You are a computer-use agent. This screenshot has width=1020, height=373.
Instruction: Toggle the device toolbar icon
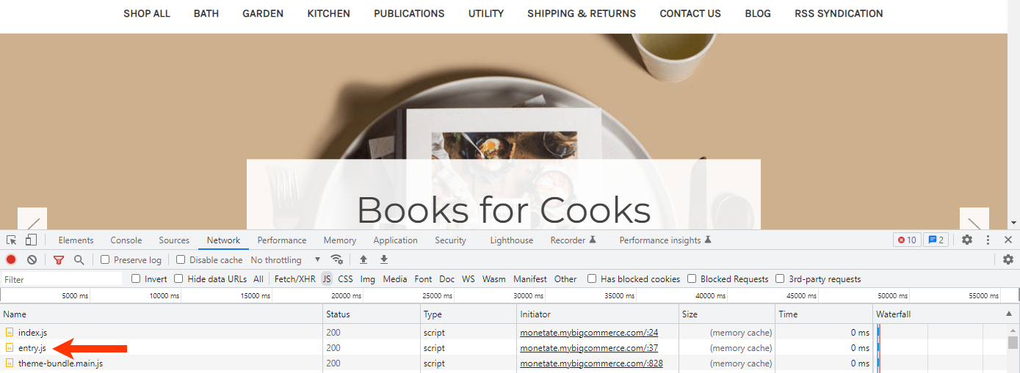point(31,240)
